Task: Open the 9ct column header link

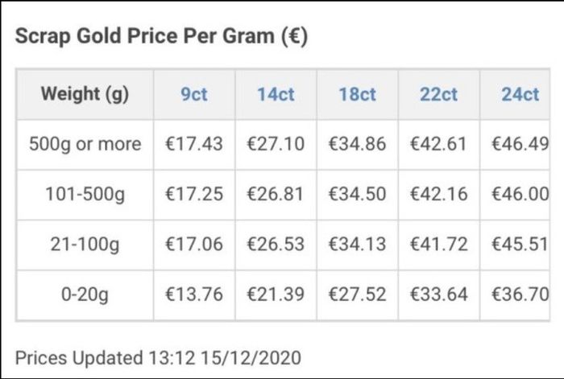Action: point(194,94)
